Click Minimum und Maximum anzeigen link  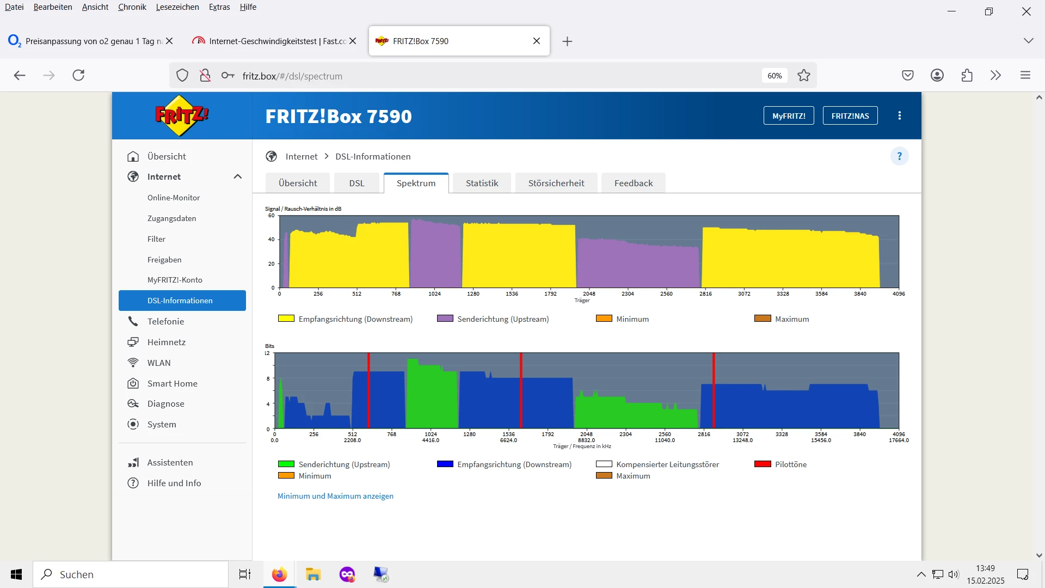[x=335, y=496]
